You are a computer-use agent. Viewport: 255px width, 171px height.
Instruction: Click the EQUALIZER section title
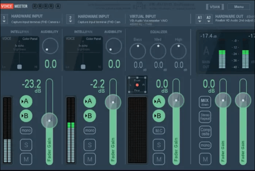tap(159, 32)
